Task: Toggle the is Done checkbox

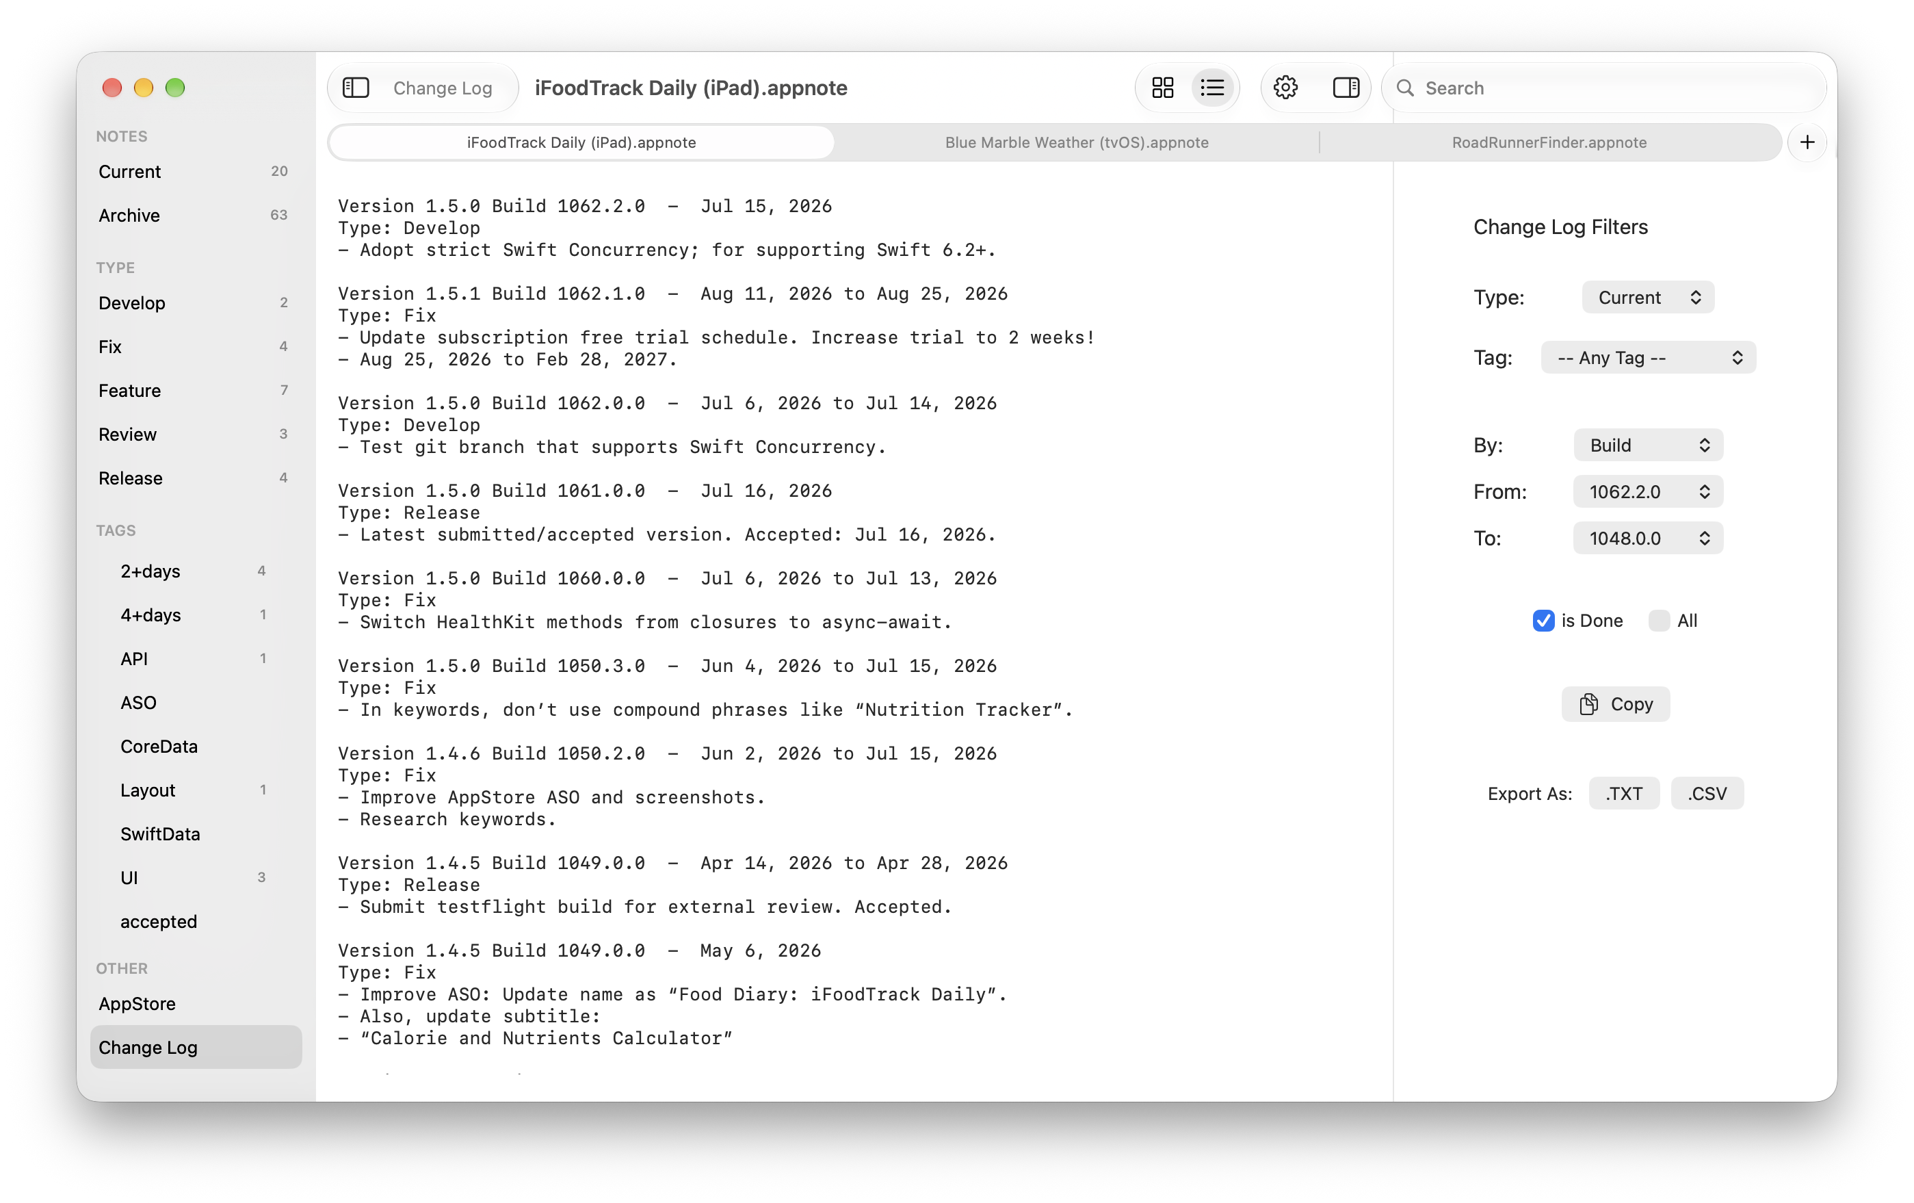Action: 1543,620
